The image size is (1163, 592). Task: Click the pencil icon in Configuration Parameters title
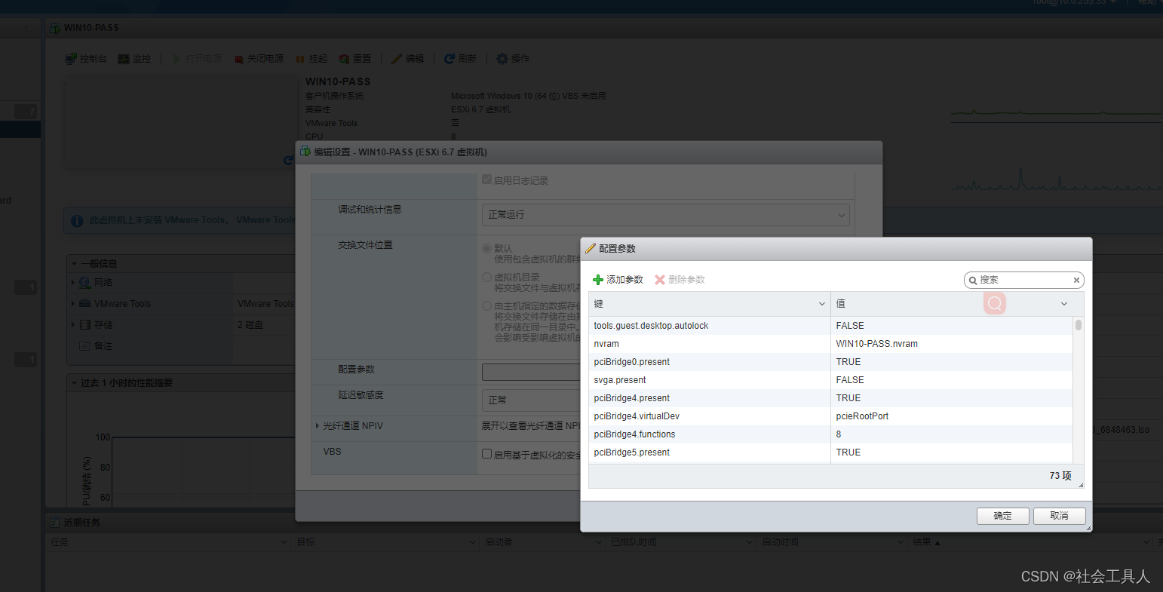[591, 248]
